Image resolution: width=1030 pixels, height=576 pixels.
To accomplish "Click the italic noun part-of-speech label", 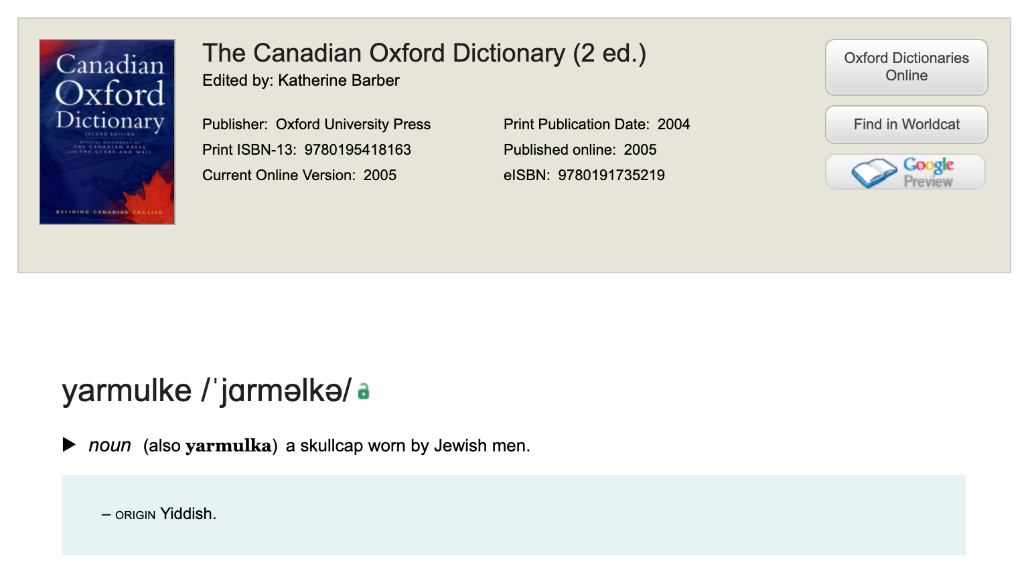I will click(x=110, y=446).
